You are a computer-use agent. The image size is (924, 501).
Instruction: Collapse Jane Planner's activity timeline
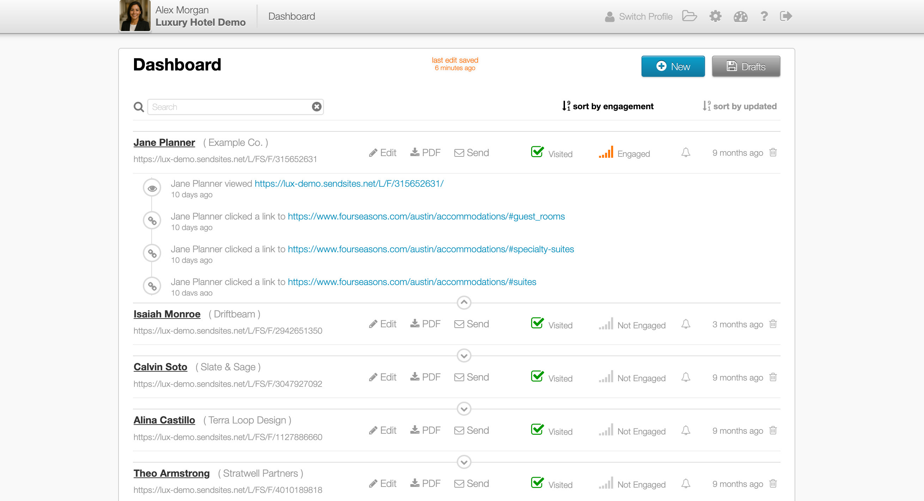pos(463,302)
